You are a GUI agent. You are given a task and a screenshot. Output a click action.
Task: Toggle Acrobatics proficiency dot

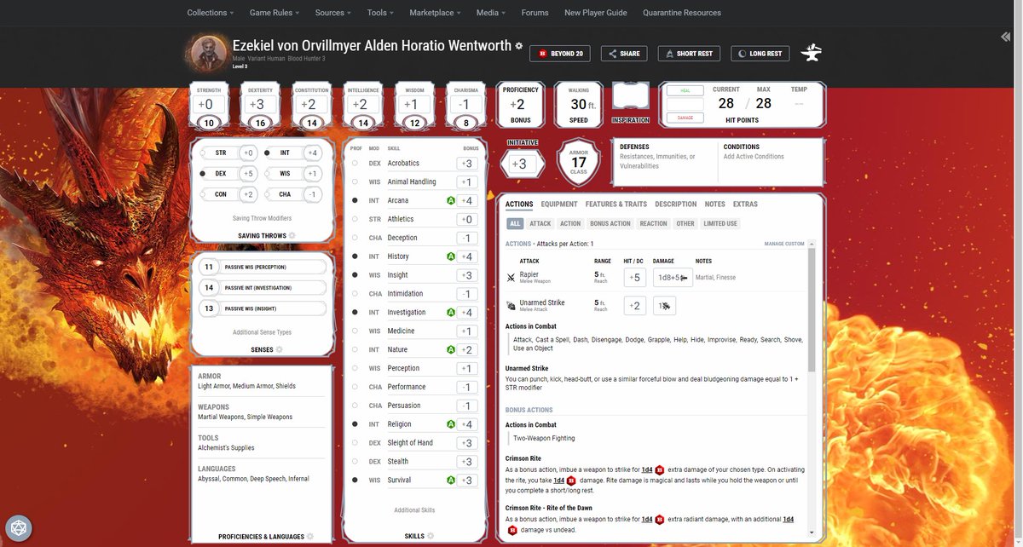coord(355,163)
